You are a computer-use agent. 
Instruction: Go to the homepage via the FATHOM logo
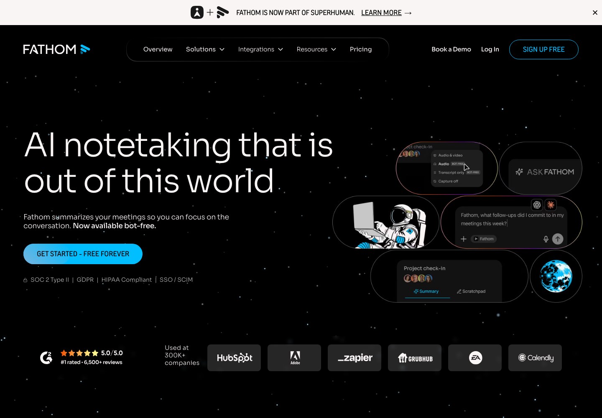(56, 49)
